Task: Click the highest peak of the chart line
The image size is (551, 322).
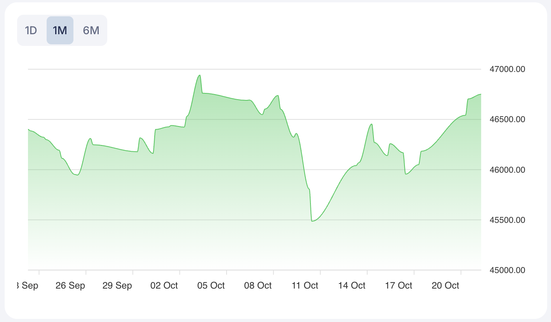Action: tap(200, 75)
